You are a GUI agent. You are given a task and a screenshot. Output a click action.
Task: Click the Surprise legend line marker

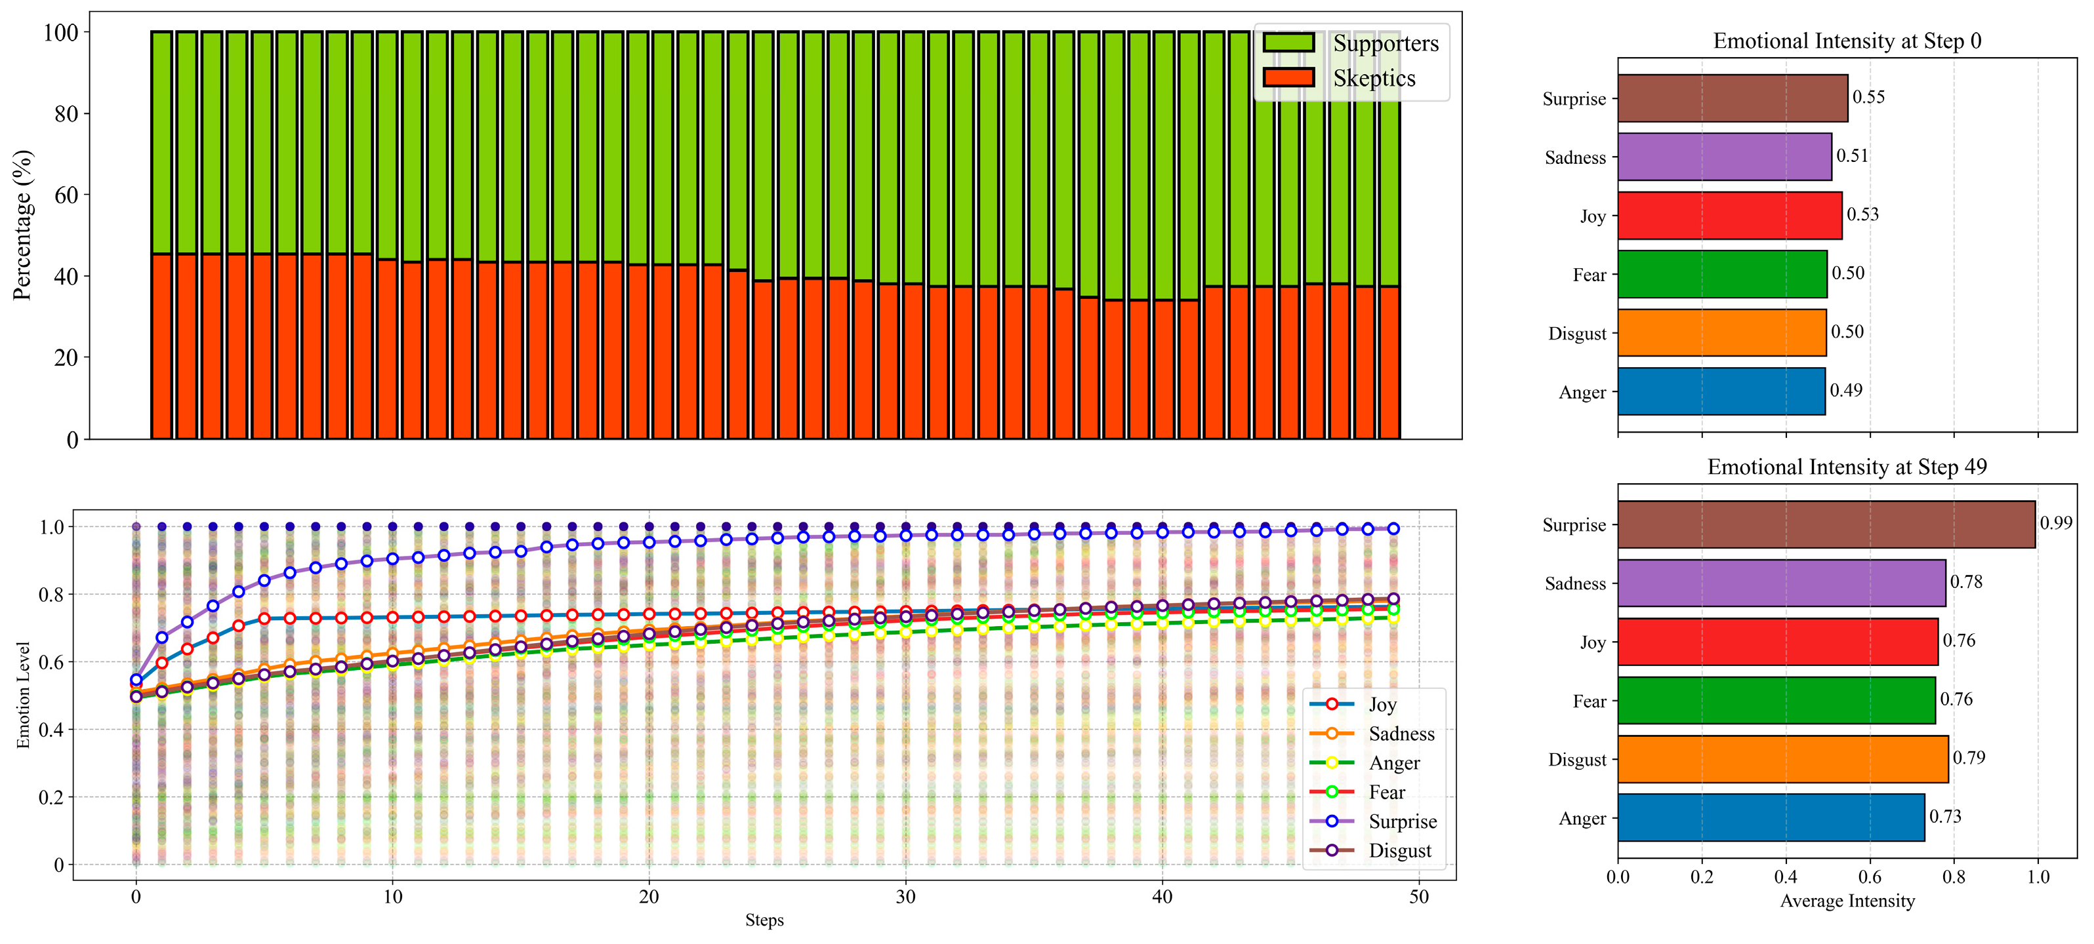coord(1332,821)
